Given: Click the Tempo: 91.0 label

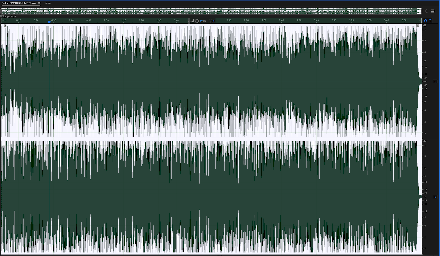Looking at the screenshot, I should pos(9,17).
